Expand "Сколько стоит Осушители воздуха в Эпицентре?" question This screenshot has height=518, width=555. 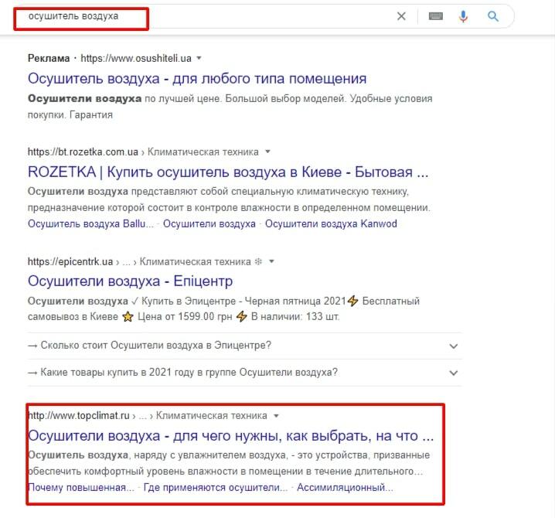[244, 346]
